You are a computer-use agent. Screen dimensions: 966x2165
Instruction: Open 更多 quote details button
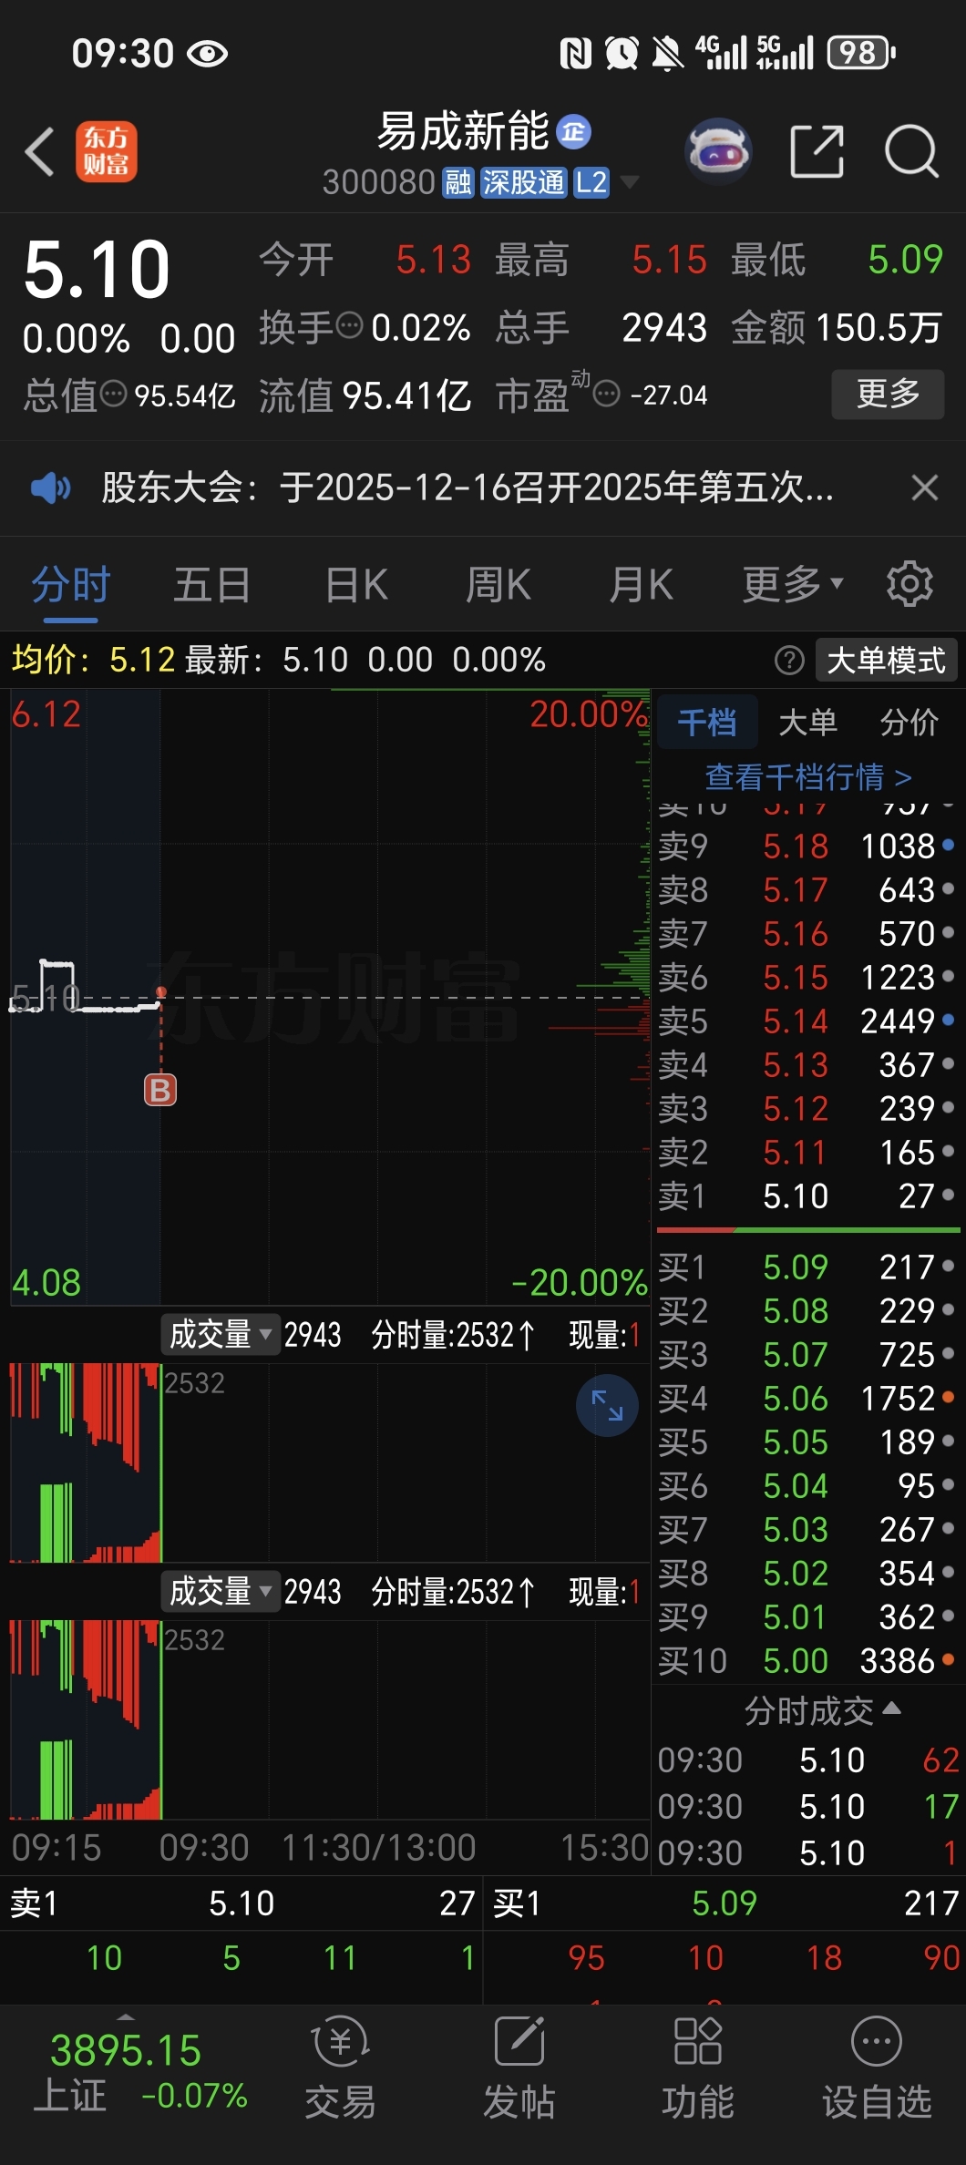888,395
